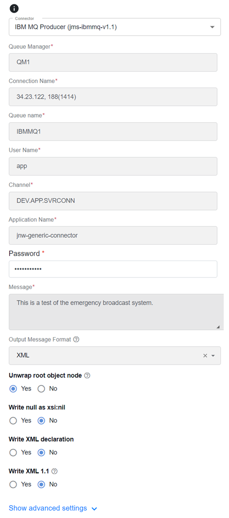
Task: Click help icon next to Unwrap root object node
Action: point(87,376)
